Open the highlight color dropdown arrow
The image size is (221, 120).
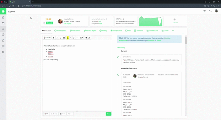(70, 38)
